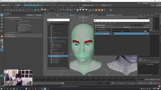
Task: Open the Workspace dropdown at top right
Action: 150,3
